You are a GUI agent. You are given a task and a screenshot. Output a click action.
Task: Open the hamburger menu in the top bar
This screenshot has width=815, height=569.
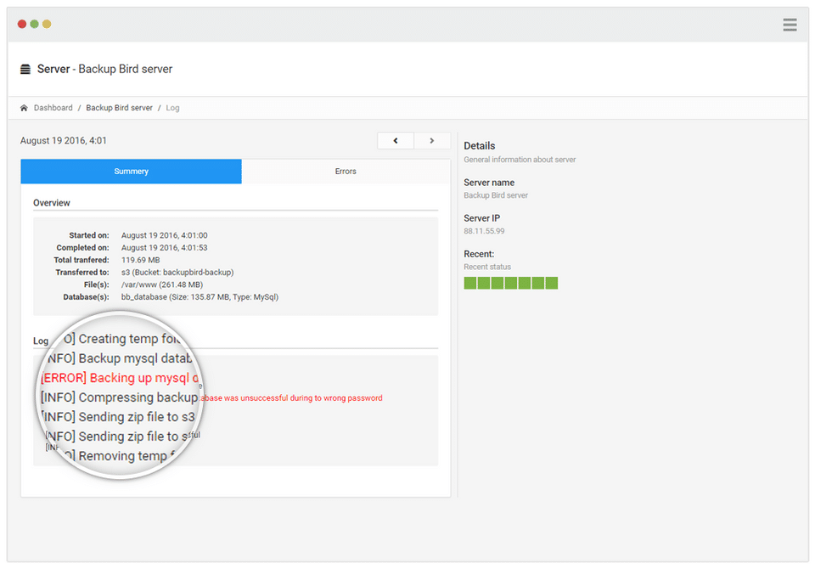(x=790, y=25)
